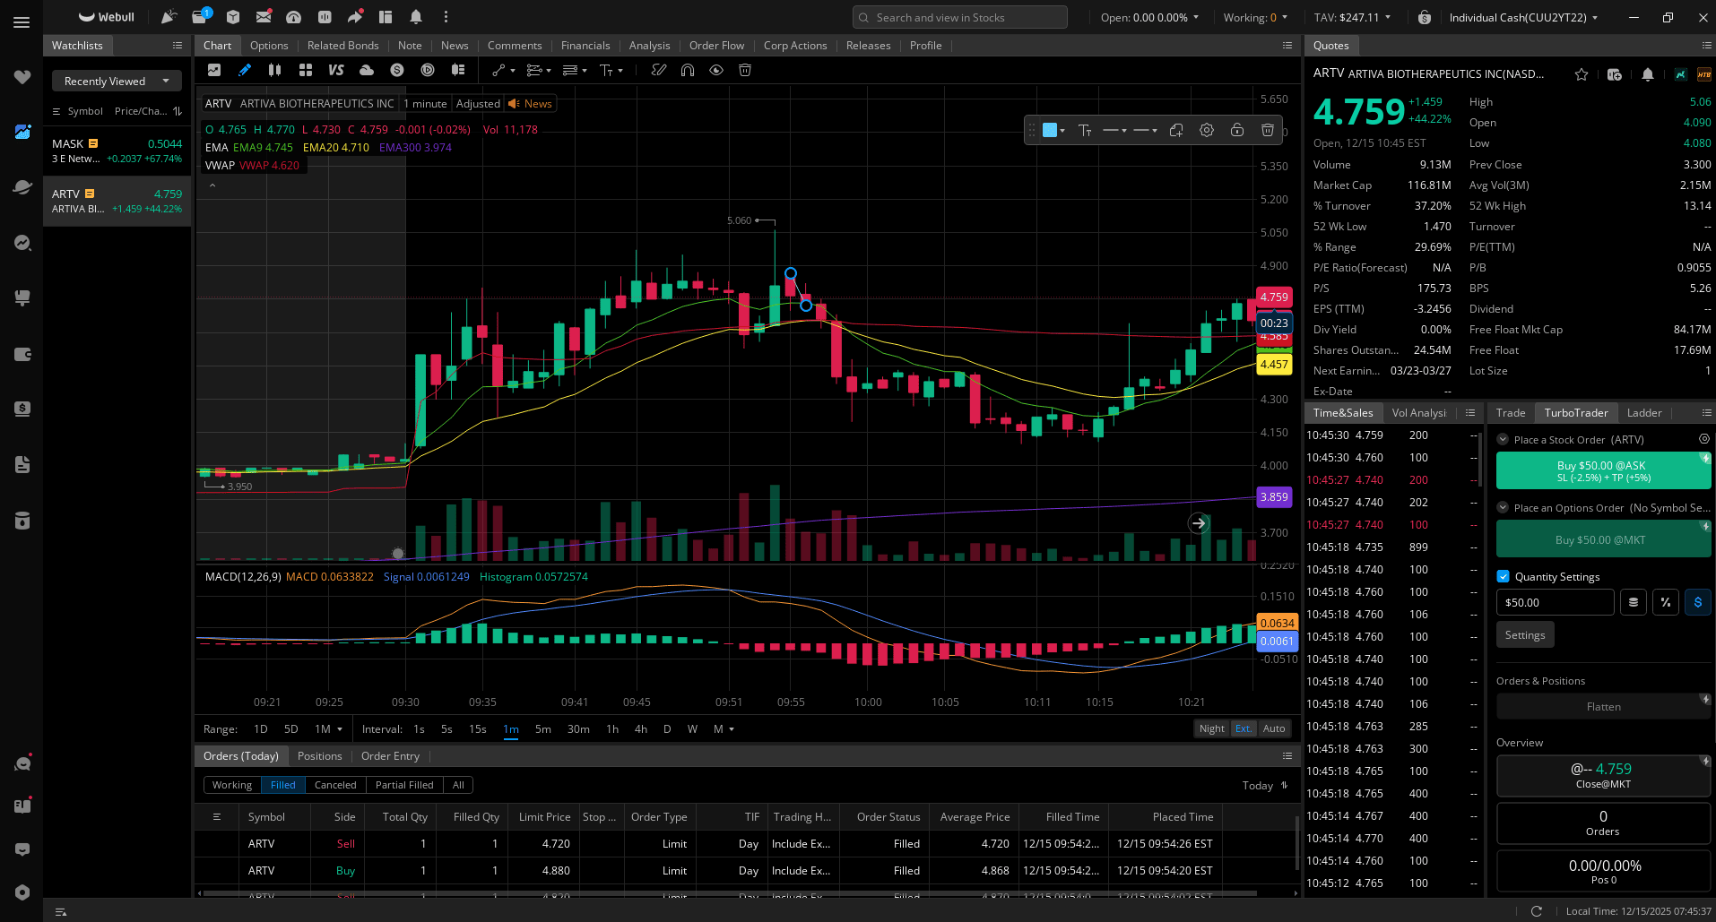Expand the Working orders dropdown
Screen dimensions: 1716x922
pos(1255,17)
